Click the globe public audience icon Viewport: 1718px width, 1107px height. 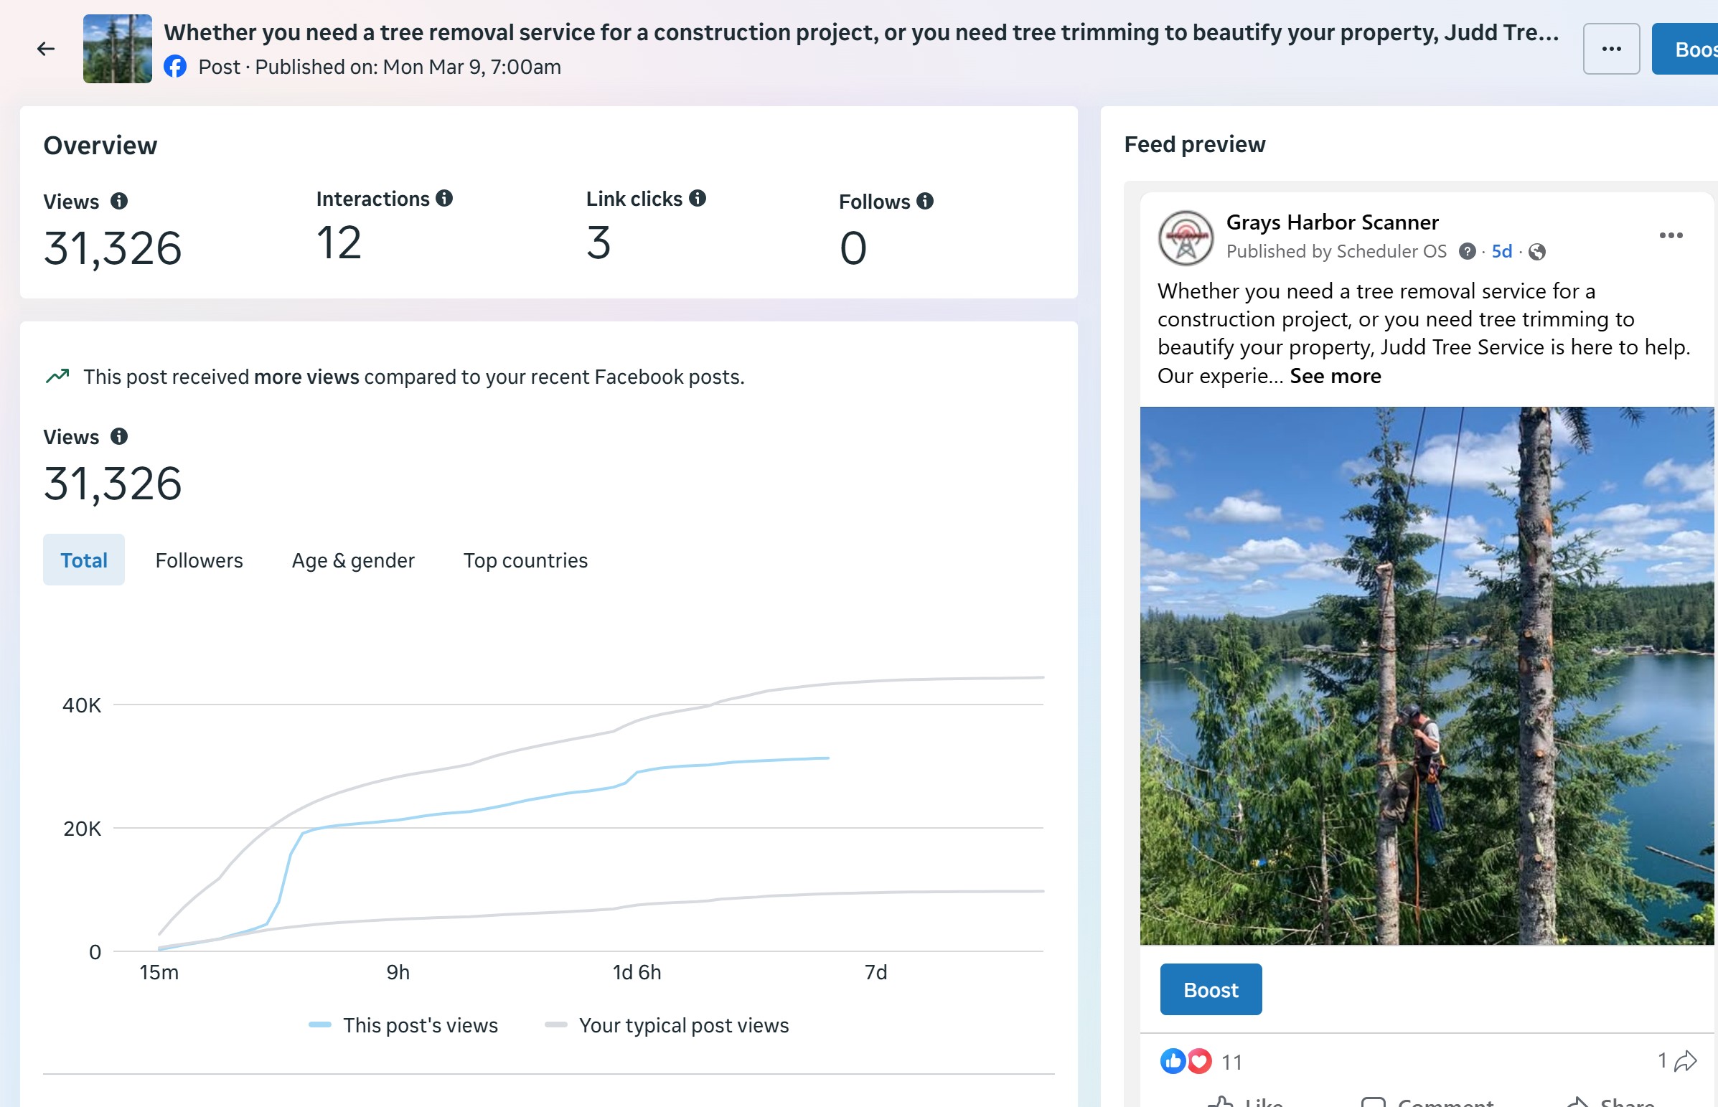point(1537,252)
